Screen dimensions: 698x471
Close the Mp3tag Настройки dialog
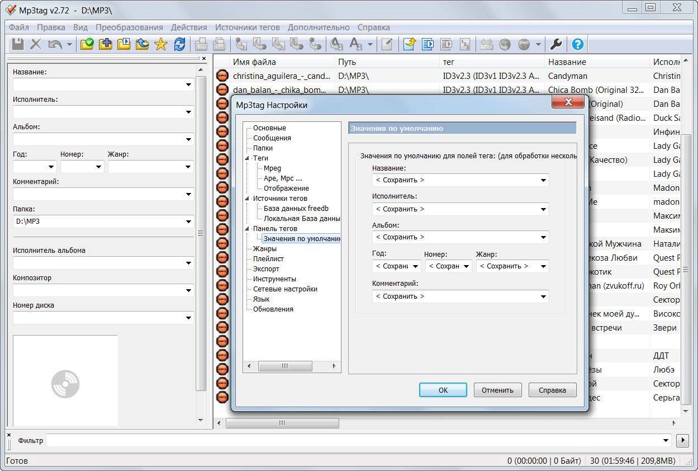[568, 102]
